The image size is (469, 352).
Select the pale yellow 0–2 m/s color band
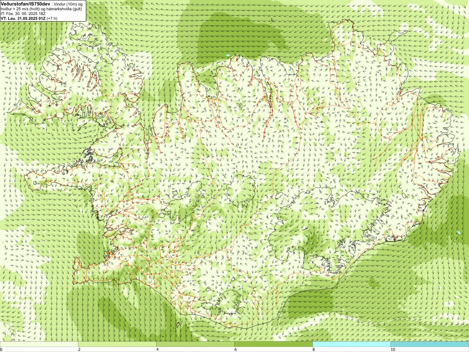[39, 344]
